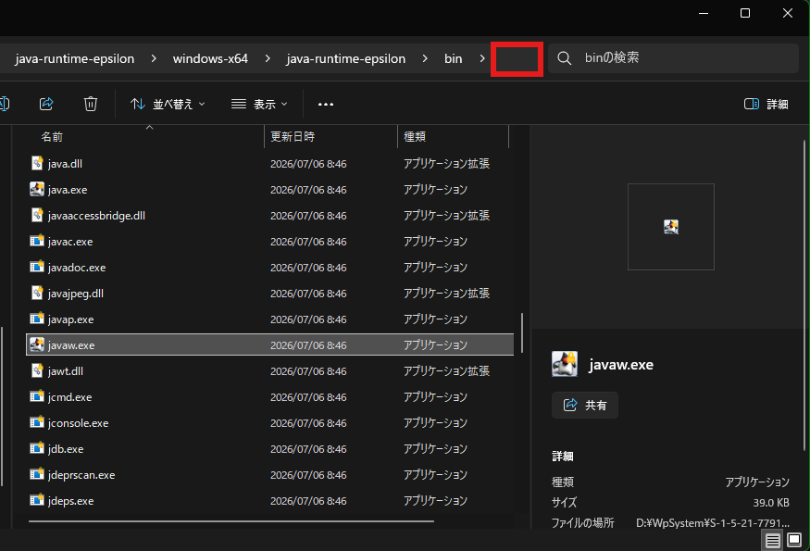Open the 並べ替え sort dropdown

pyautogui.click(x=168, y=105)
